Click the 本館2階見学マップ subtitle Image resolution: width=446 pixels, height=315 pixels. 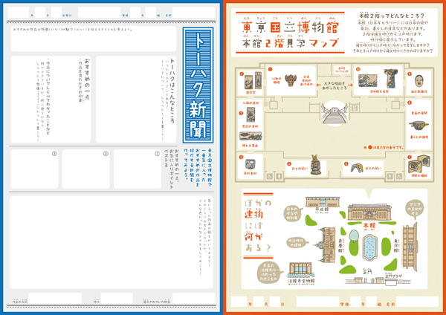(290, 43)
